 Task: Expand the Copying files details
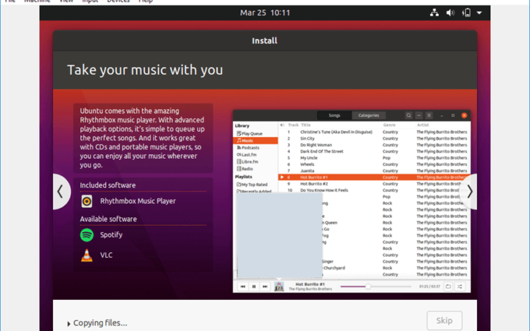point(69,324)
